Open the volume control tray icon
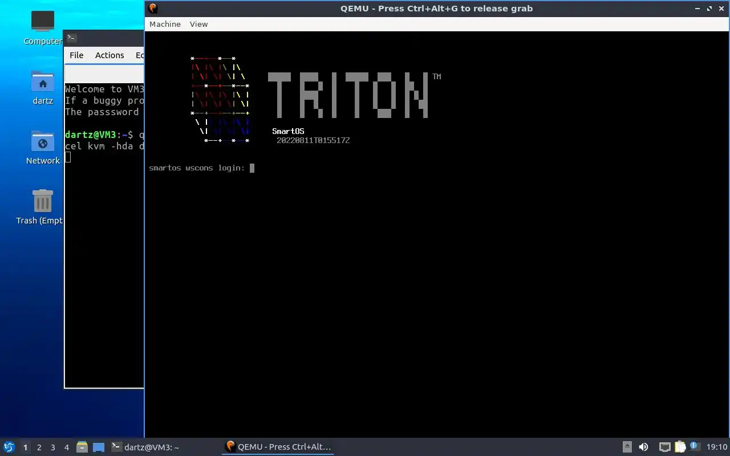The image size is (730, 456). tap(643, 447)
